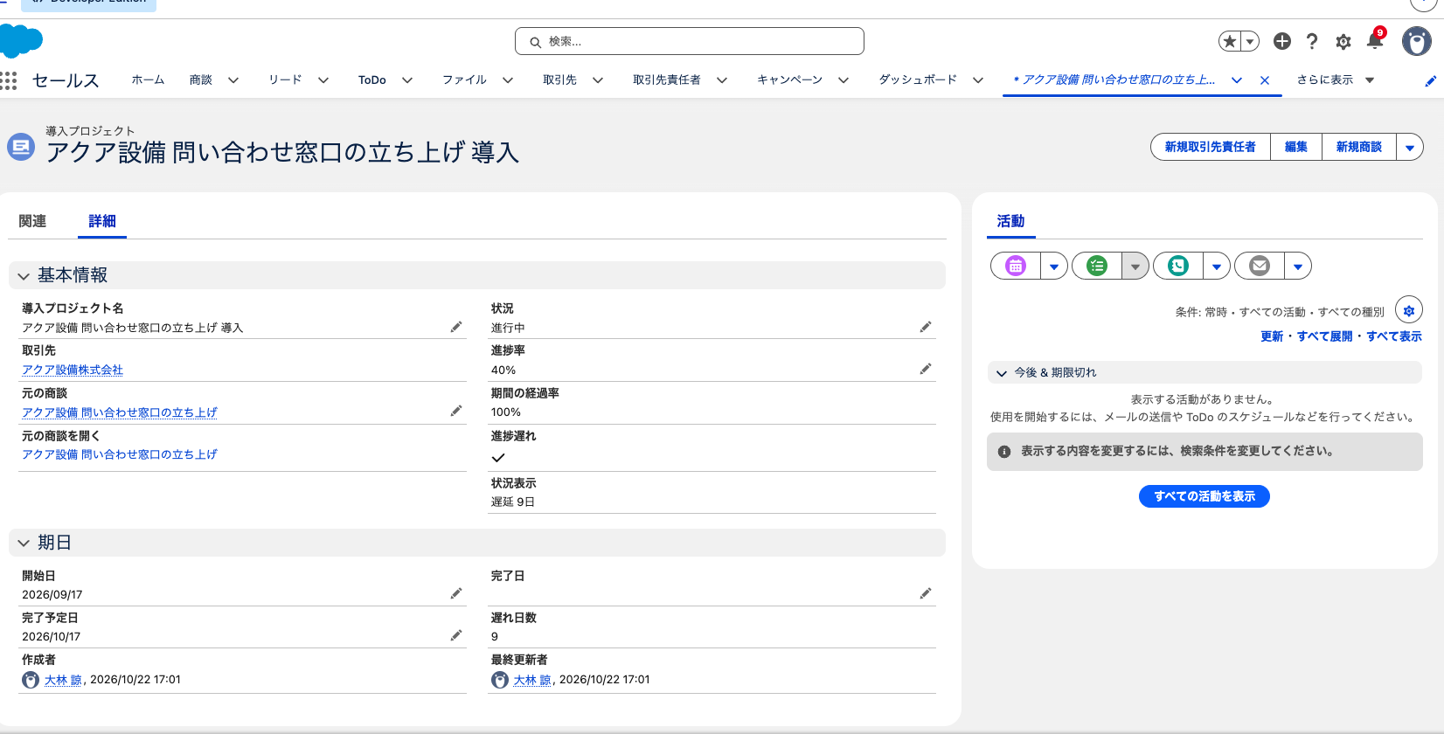
Task: Click the new event calendar icon
Action: coord(1016,266)
